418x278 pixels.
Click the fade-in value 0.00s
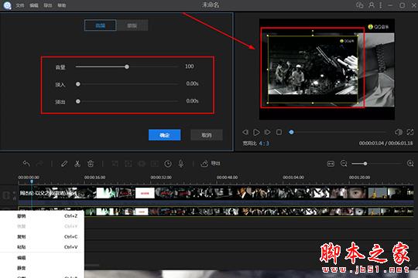click(192, 83)
